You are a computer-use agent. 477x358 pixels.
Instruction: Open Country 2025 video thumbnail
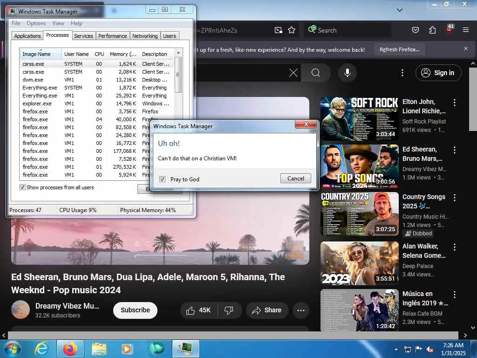(x=359, y=214)
